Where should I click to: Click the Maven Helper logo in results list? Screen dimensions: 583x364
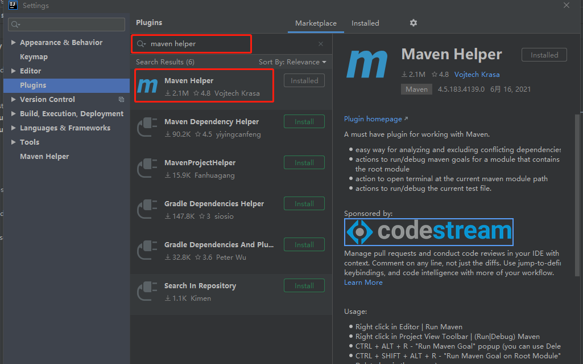coord(148,86)
